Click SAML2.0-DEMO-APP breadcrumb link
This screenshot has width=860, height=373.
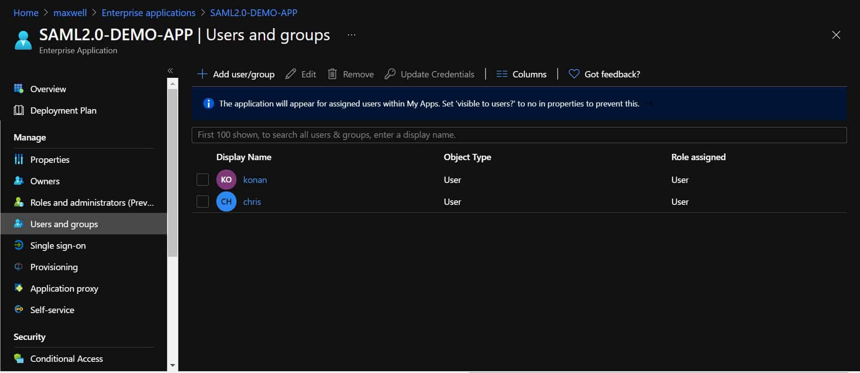[x=254, y=13]
